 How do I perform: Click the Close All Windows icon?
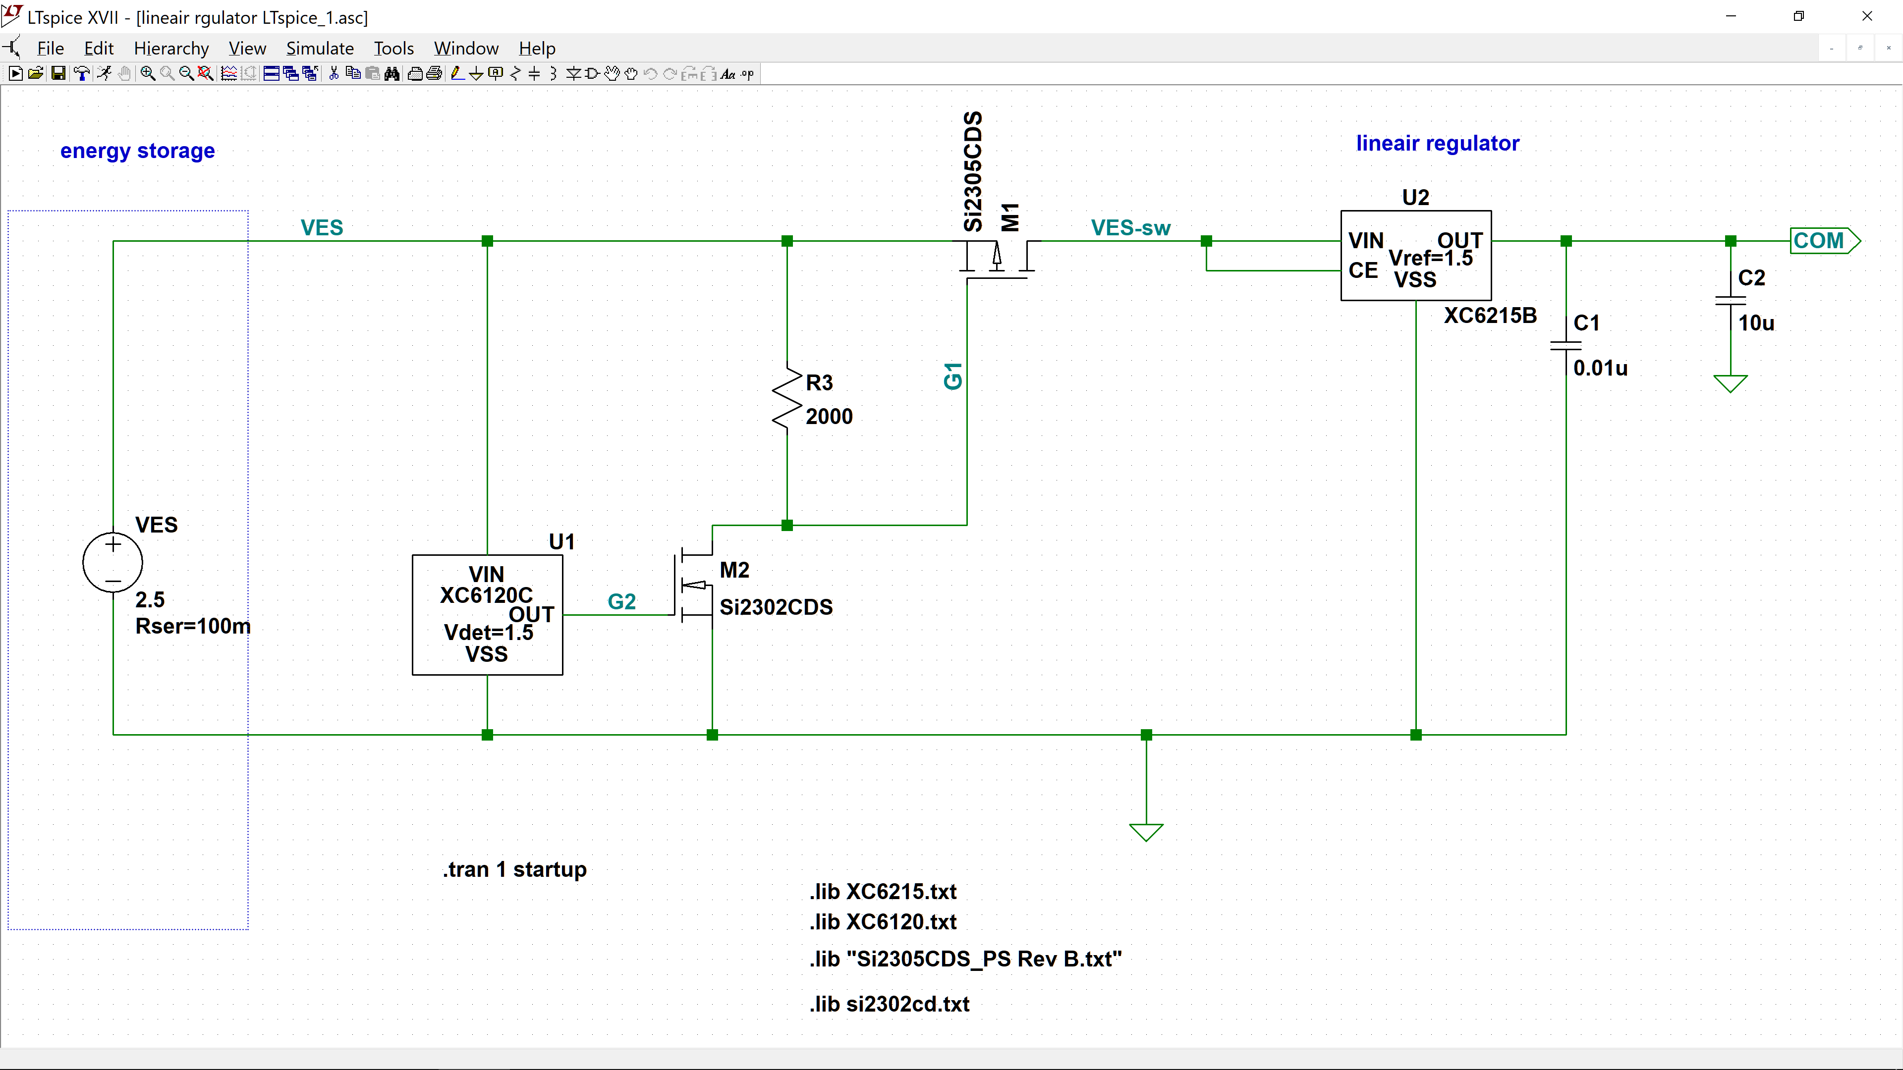pos(311,74)
